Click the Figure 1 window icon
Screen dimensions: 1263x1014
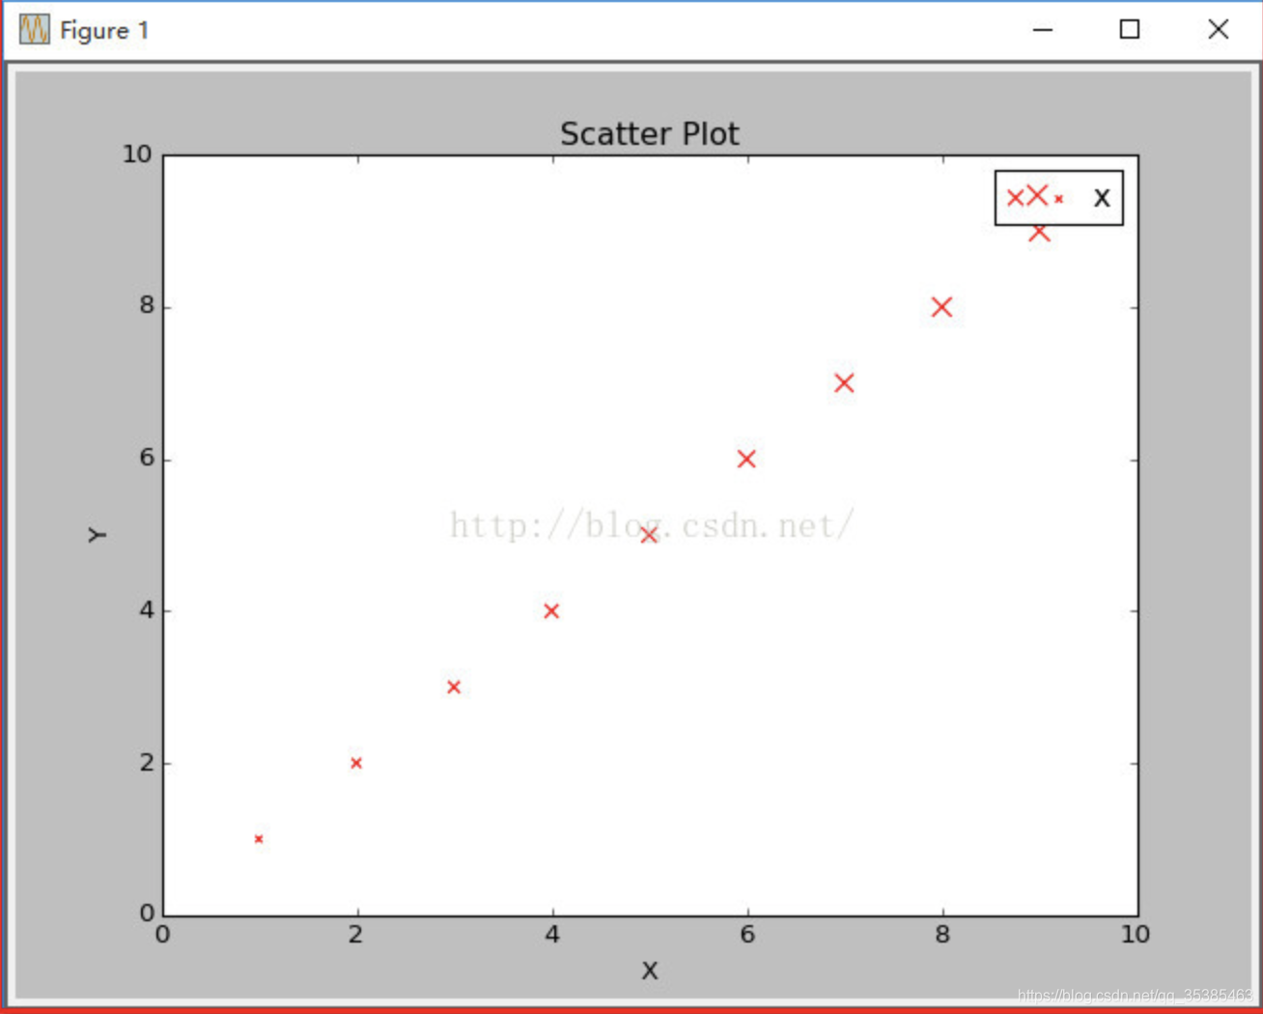34,30
